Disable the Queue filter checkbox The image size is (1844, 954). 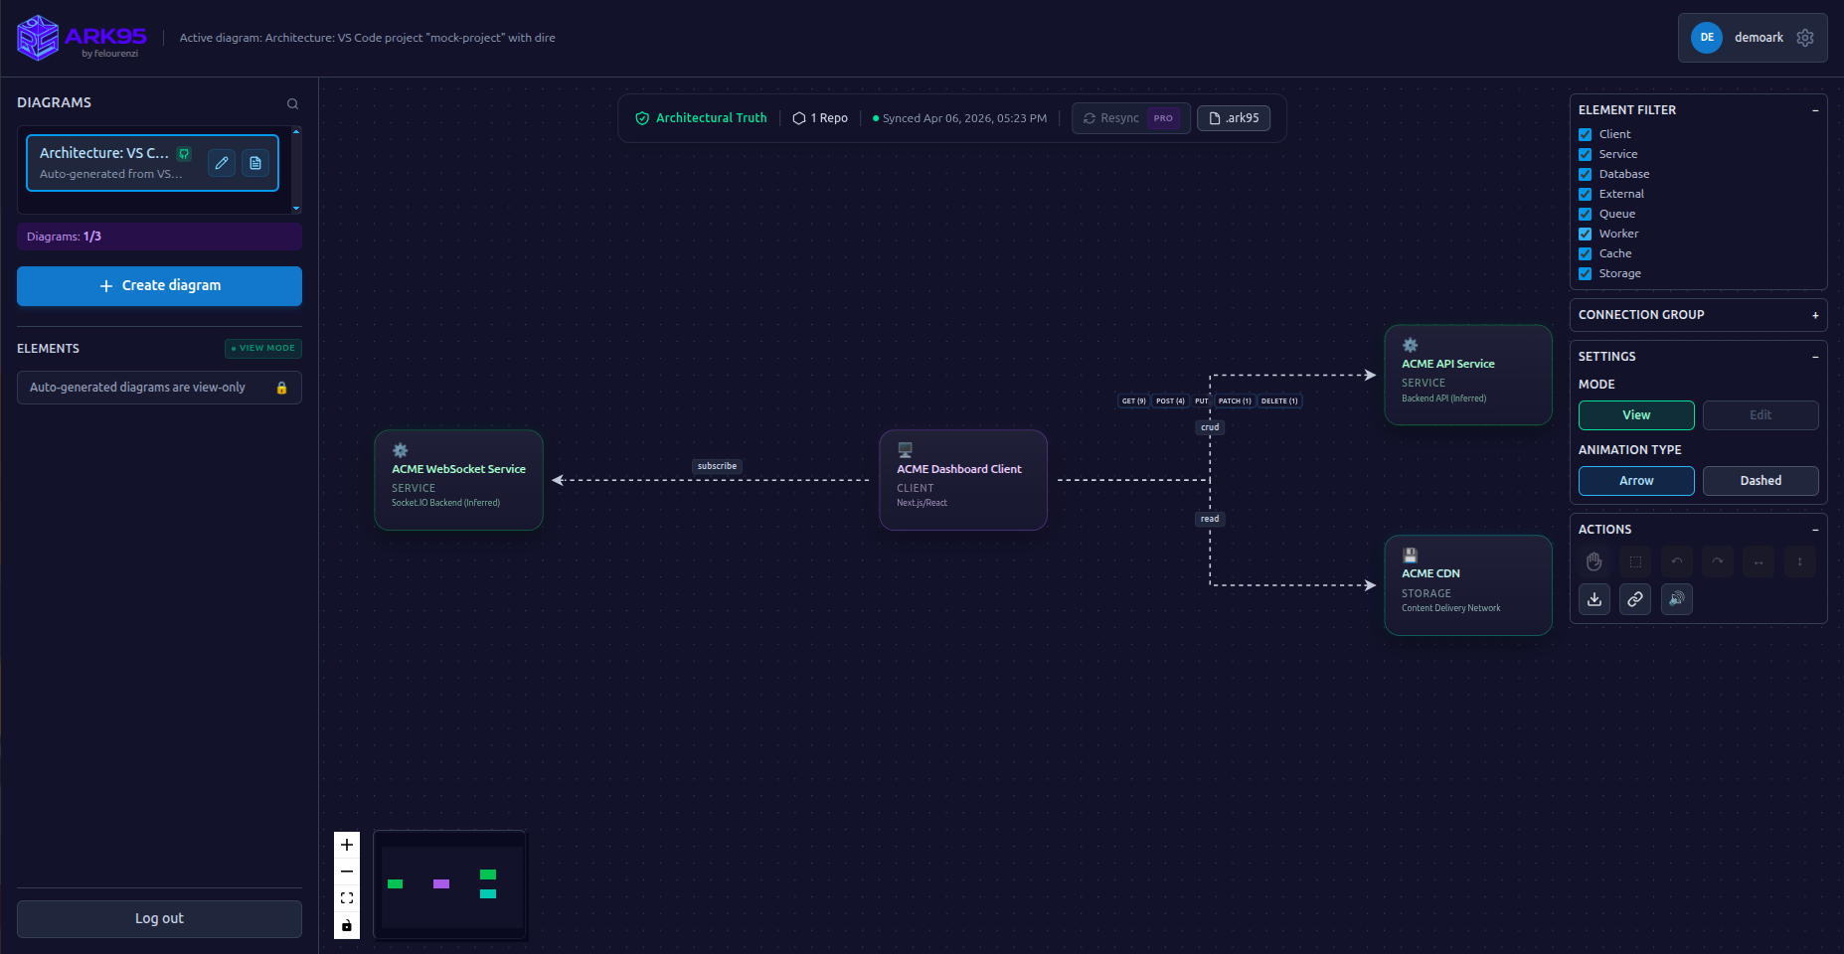tap(1586, 214)
